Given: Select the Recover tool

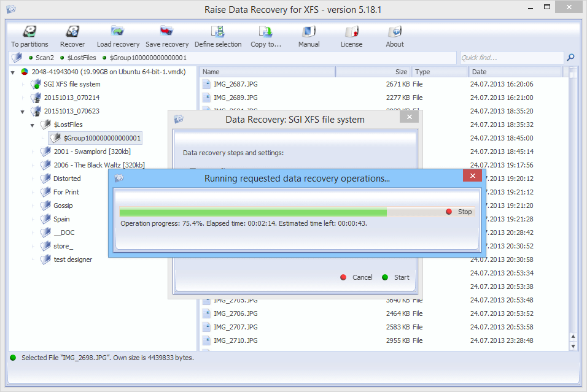Looking at the screenshot, I should coord(72,36).
